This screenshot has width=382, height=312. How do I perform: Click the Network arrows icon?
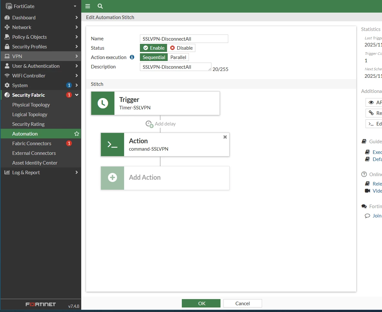7,27
